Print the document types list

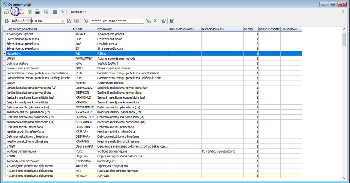(37, 12)
